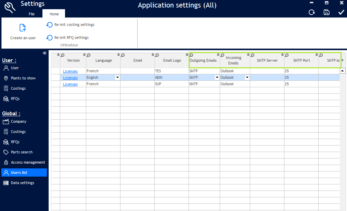Open the Language dropdown for English row
The height and width of the screenshot is (211, 347).
117,78
